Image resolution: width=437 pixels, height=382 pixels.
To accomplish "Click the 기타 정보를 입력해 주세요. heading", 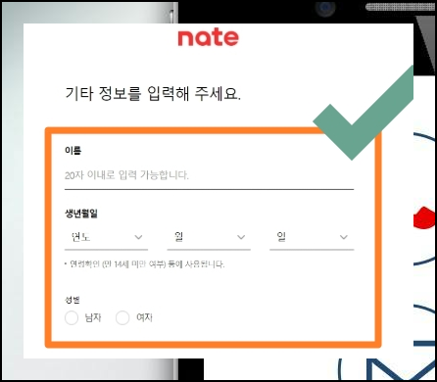I will click(153, 93).
